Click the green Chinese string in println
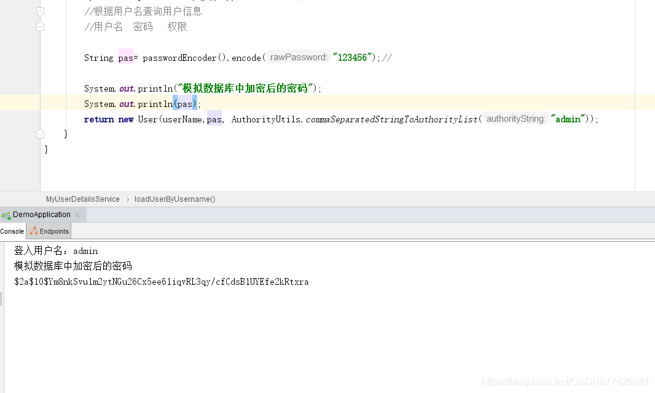This screenshot has height=393, width=655. pyautogui.click(x=245, y=88)
